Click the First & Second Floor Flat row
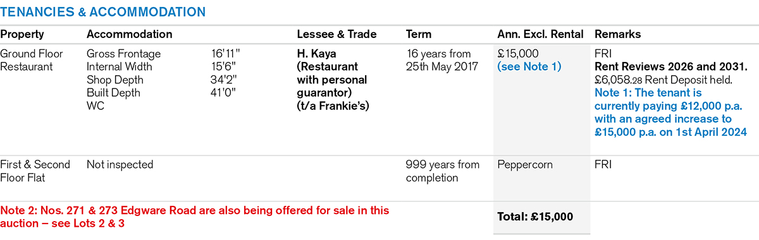 pyautogui.click(x=379, y=171)
